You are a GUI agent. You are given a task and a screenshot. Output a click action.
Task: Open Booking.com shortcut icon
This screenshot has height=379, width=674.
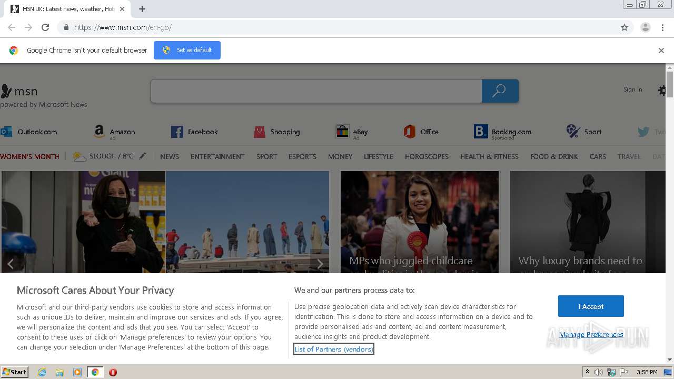click(481, 132)
